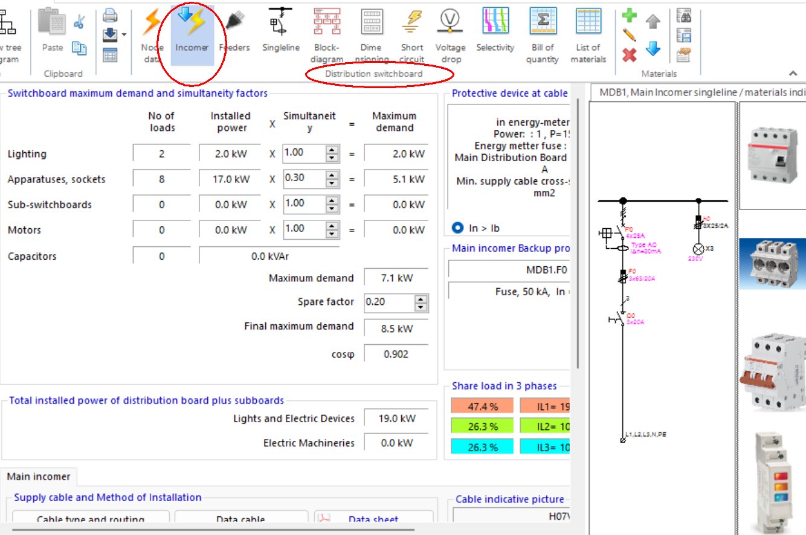The width and height of the screenshot is (806, 535).
Task: Select the In > Ib radio button
Action: (457, 228)
